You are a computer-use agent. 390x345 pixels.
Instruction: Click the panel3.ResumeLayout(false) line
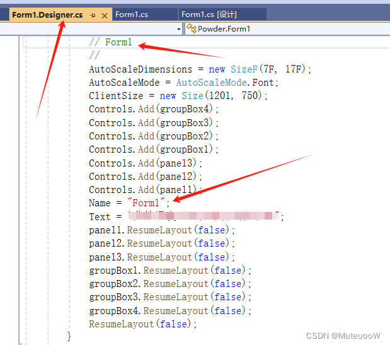pos(162,257)
